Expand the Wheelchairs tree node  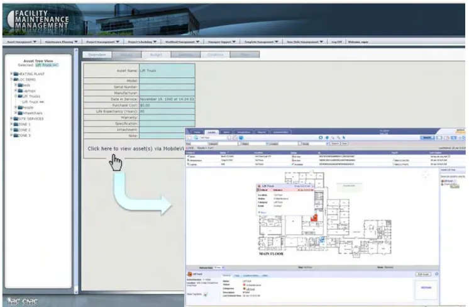tap(16, 113)
